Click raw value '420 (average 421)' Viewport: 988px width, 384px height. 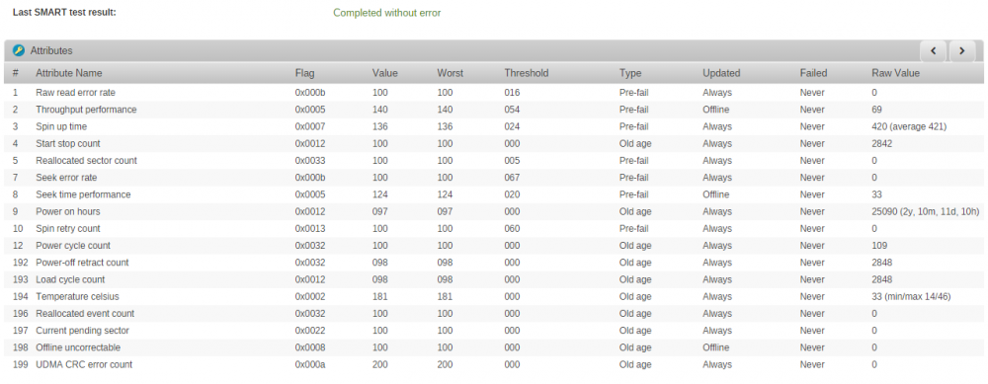click(909, 126)
